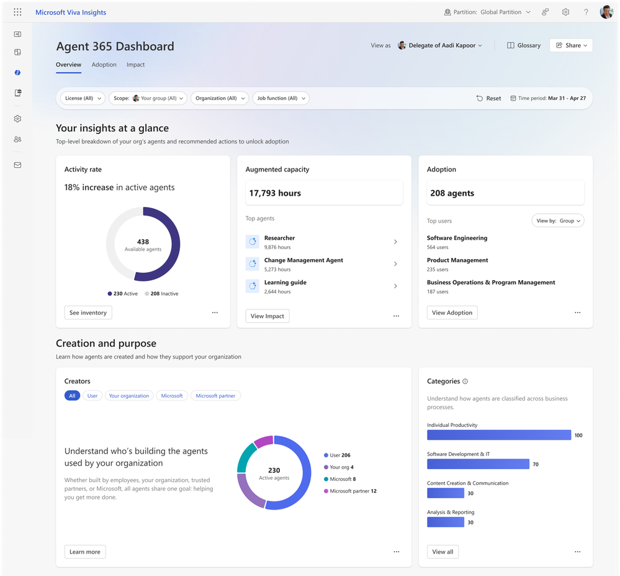Select the User creators filter pill
620x576 pixels.
click(x=92, y=395)
